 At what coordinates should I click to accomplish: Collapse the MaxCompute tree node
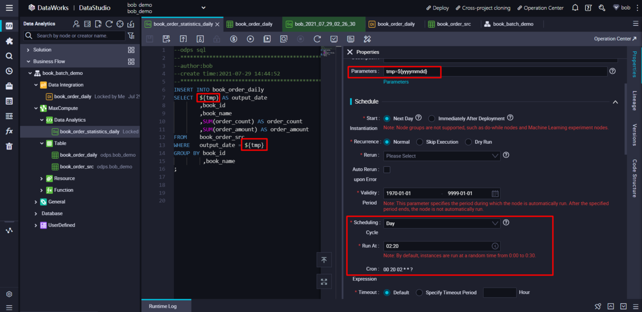click(36, 108)
